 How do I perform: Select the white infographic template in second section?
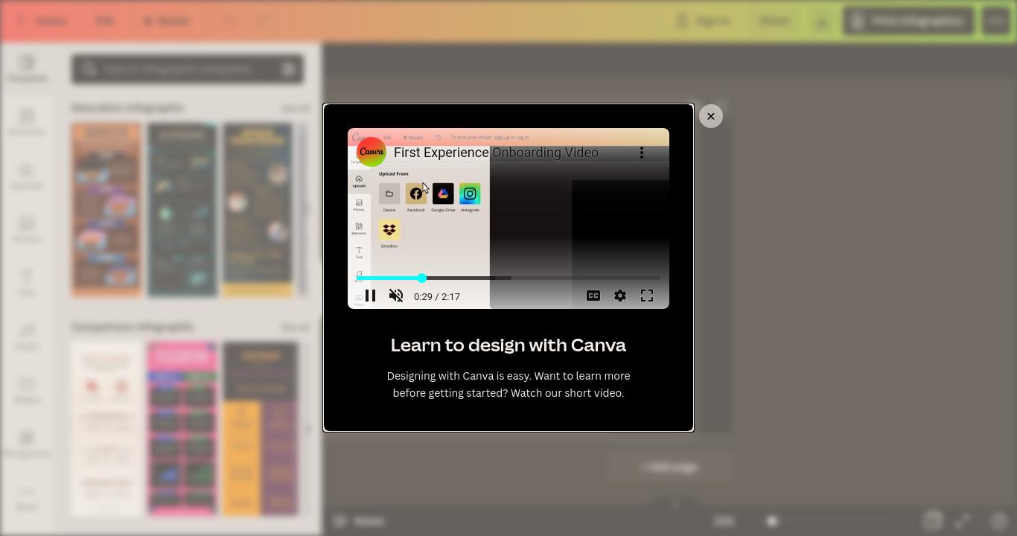pyautogui.click(x=106, y=429)
